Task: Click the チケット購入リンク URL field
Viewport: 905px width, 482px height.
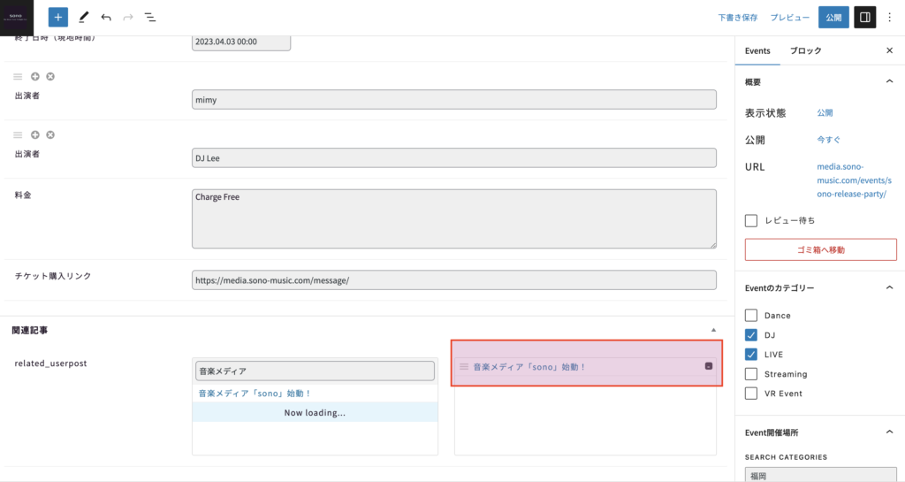Action: point(453,280)
